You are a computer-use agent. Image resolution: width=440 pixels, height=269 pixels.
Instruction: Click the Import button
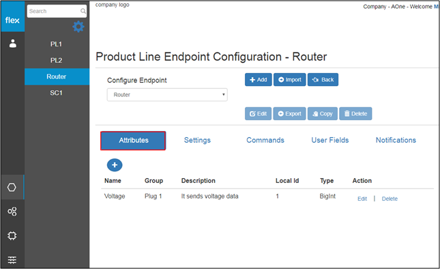(290, 80)
